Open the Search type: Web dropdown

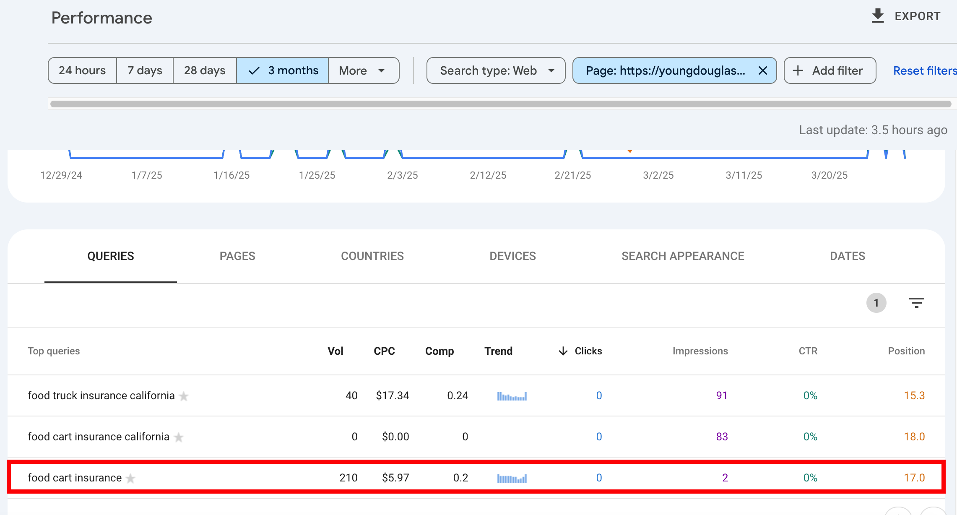pos(496,70)
